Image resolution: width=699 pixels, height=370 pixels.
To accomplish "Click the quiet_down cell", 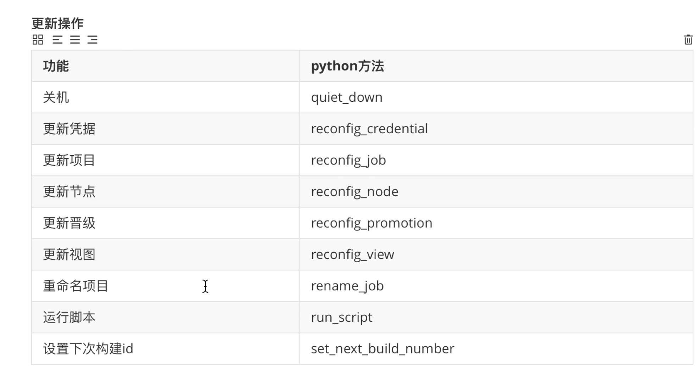I will pos(496,97).
